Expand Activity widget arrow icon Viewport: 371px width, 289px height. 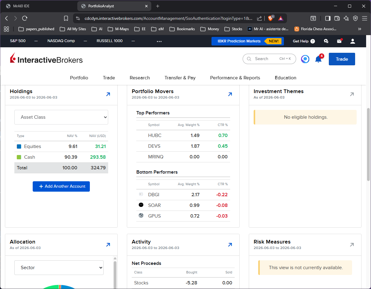pos(230,245)
